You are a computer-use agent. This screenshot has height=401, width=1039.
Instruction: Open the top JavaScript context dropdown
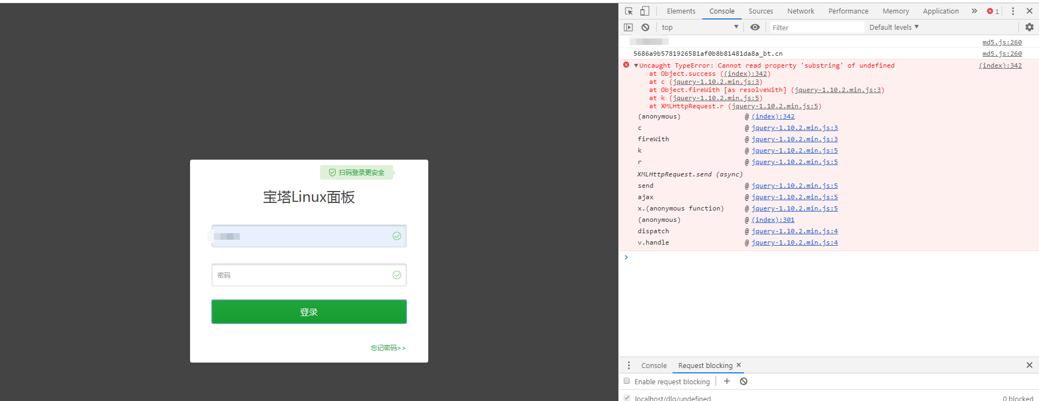700,28
